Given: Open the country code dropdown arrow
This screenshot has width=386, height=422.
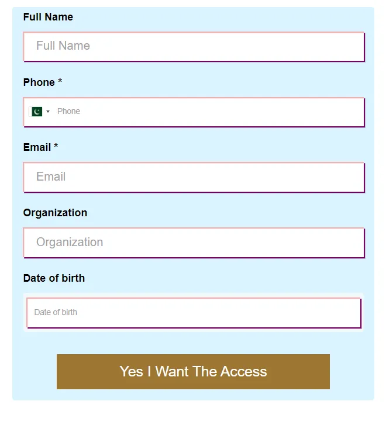Looking at the screenshot, I should click(48, 112).
